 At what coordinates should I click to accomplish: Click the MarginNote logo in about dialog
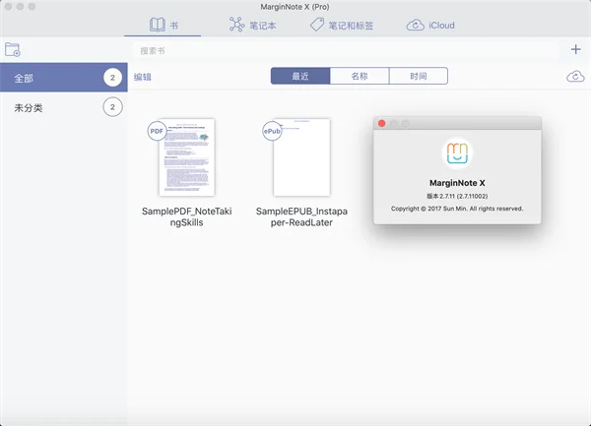[457, 152]
